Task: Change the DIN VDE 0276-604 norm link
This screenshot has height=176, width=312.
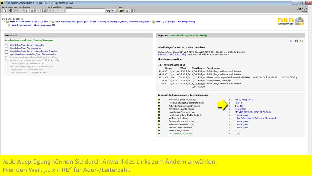Action: [x=253, y=112]
